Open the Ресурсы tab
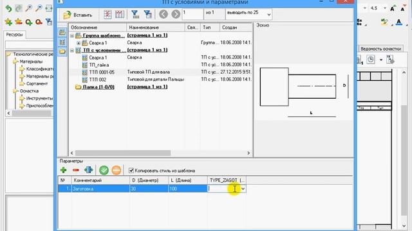Screen dimensions: 412x231 (14, 35)
